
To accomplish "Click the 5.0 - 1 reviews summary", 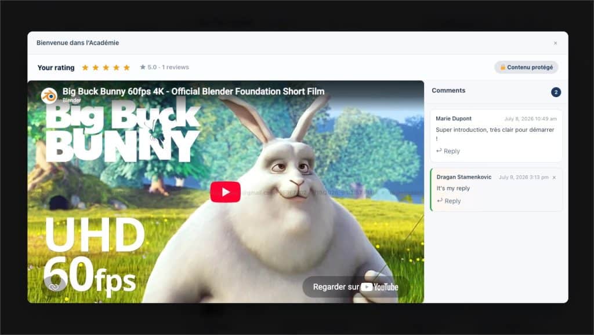I will [x=164, y=67].
